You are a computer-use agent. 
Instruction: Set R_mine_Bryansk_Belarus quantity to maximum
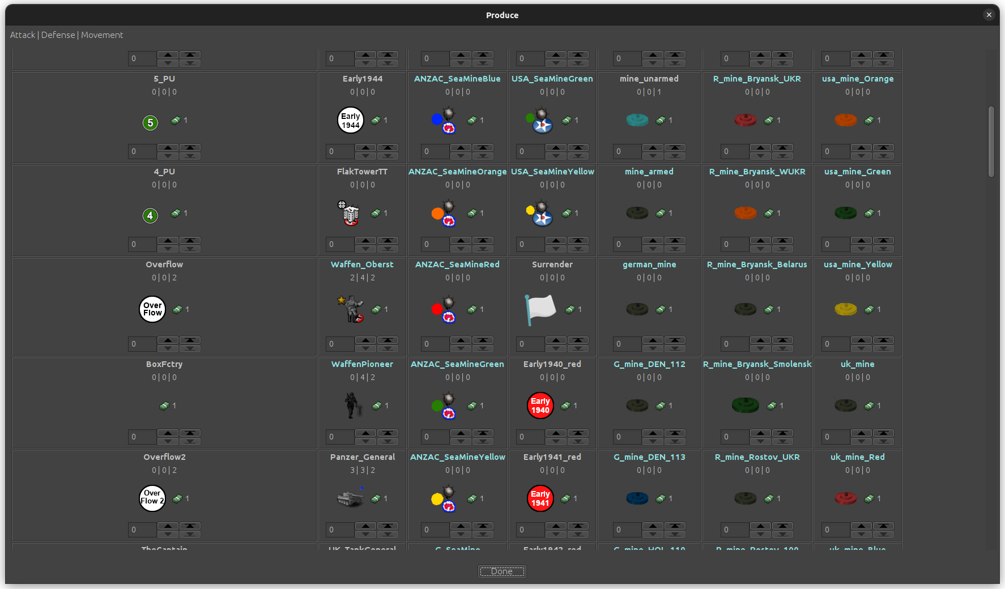783,340
